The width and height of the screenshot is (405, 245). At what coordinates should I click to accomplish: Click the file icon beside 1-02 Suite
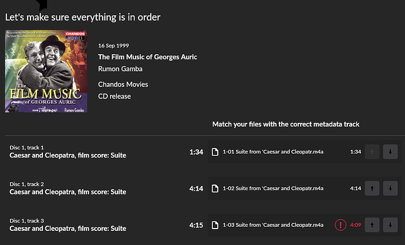click(x=215, y=189)
